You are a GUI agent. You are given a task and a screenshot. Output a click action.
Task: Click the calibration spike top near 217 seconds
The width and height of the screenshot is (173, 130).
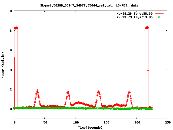tap(147, 28)
